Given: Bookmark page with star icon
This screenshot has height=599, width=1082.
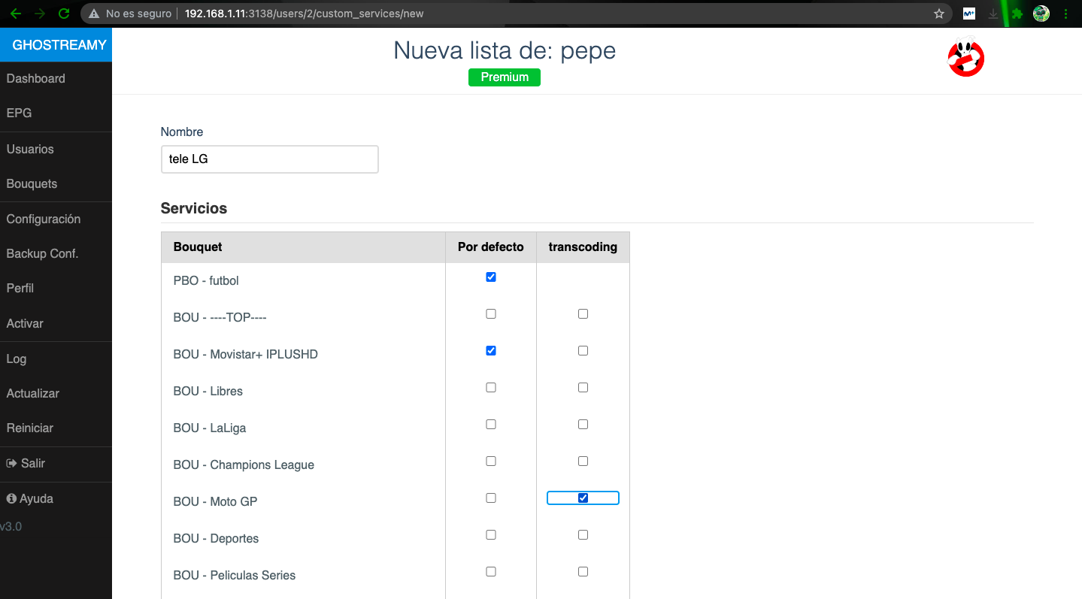Looking at the screenshot, I should tap(938, 14).
